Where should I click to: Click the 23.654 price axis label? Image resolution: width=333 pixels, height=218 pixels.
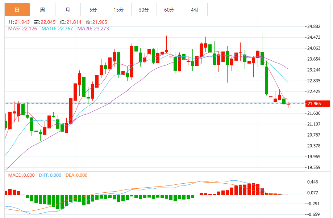pos(314,59)
